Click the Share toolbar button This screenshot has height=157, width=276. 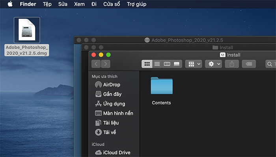[x=232, y=64]
